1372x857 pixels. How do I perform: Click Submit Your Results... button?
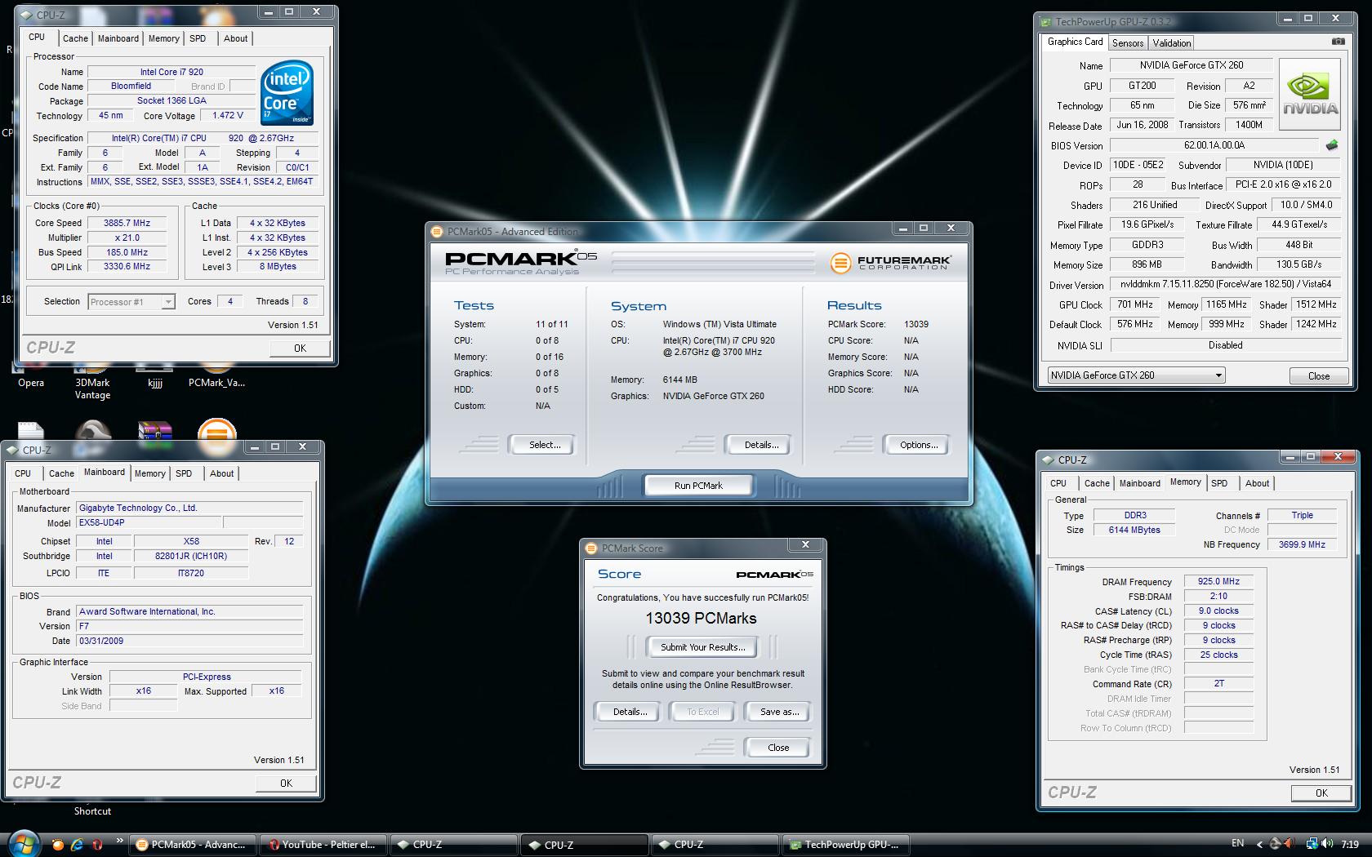(702, 647)
